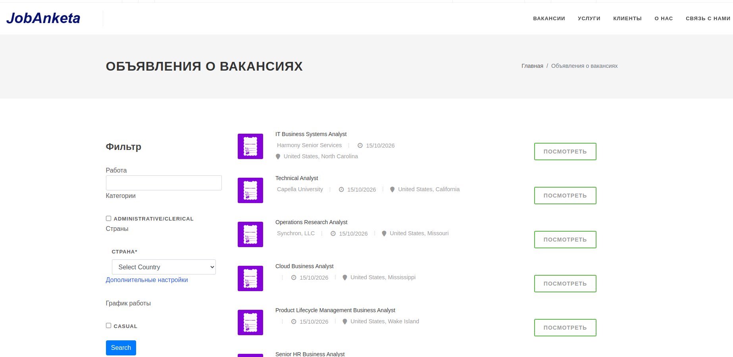
Task: Click the location pin beside California
Action: pos(392,189)
